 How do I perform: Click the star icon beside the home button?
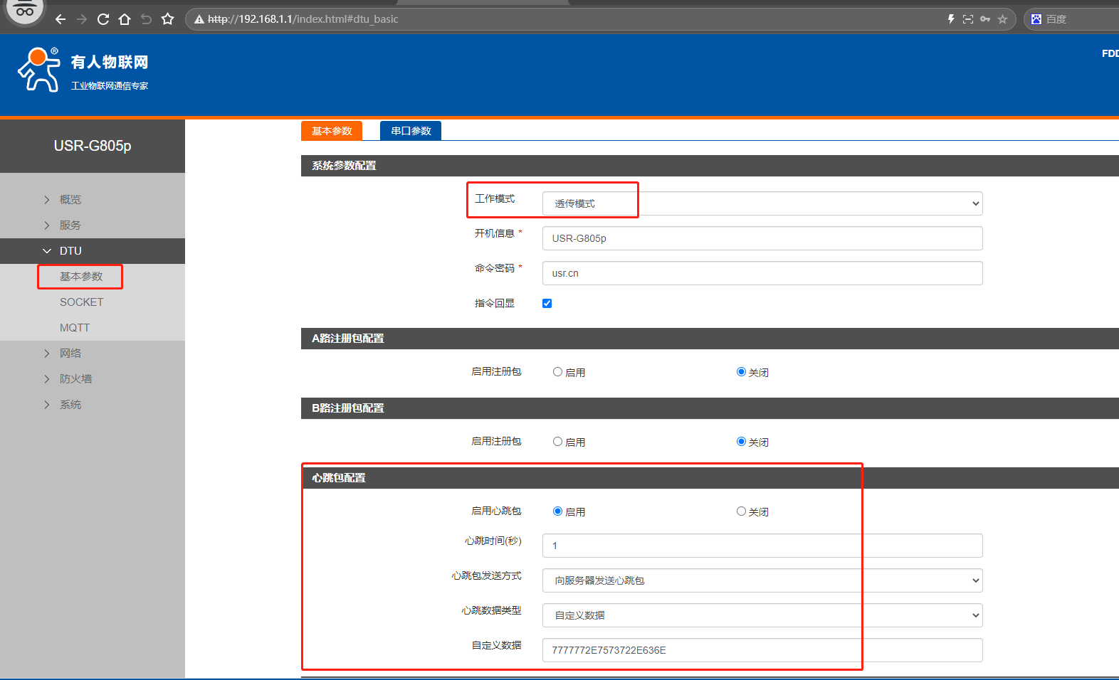[x=168, y=19]
